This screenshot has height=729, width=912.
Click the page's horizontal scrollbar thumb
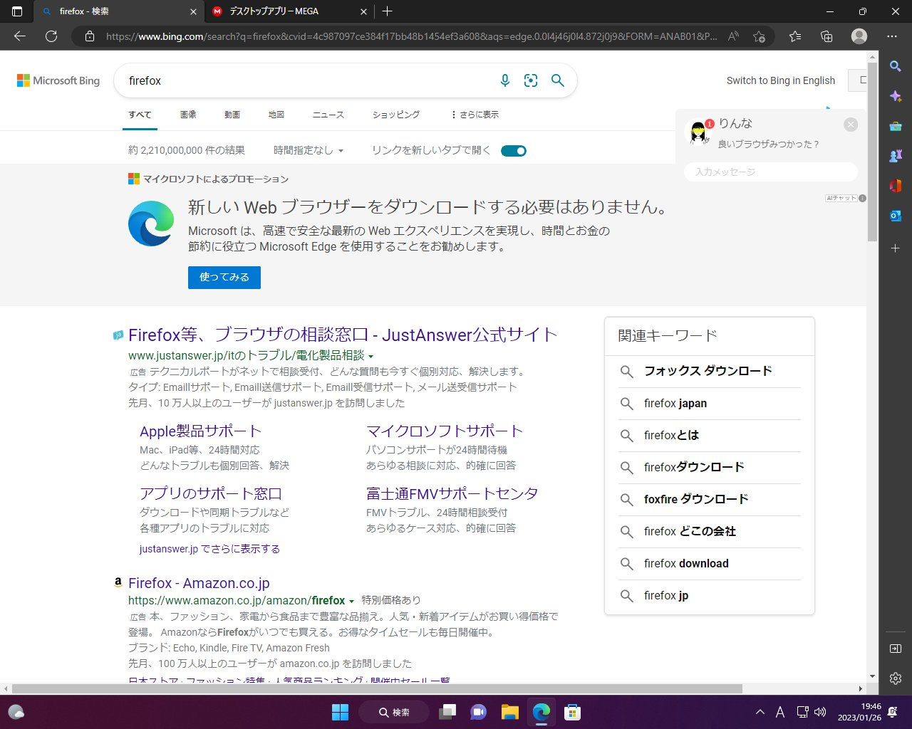point(377,689)
